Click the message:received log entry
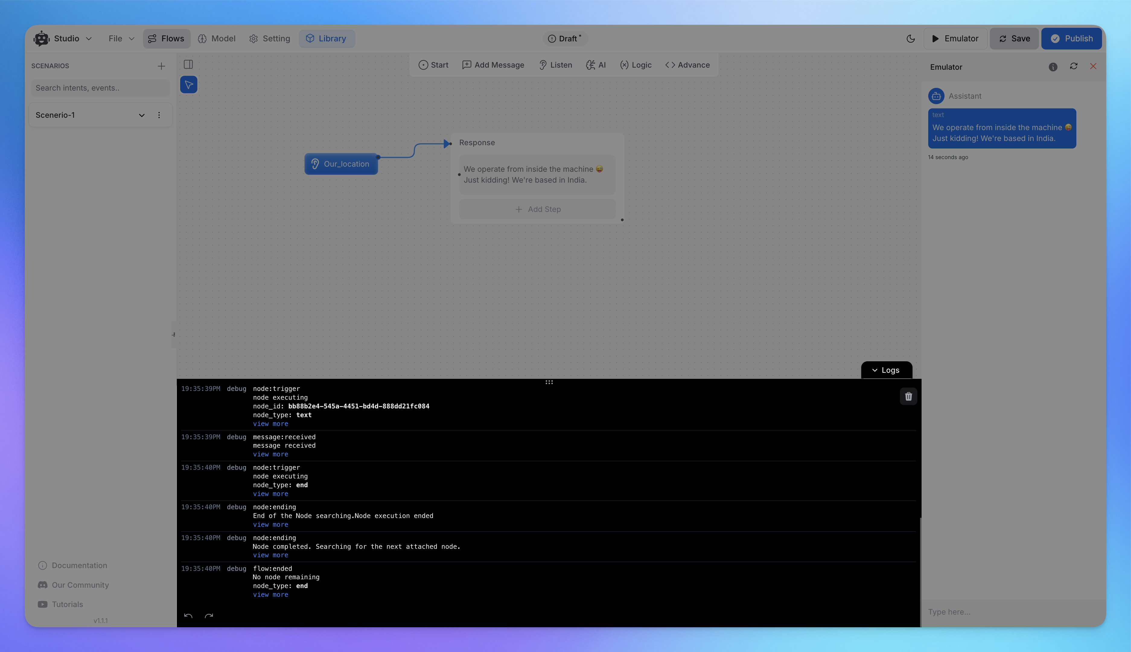This screenshot has width=1131, height=652. click(x=548, y=446)
